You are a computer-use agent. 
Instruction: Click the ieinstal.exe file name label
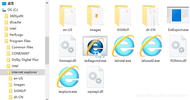tap(123, 61)
